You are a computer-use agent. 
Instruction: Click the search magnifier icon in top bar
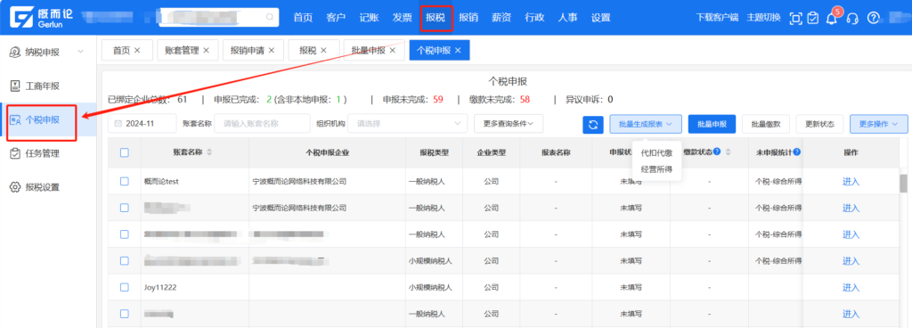click(270, 17)
